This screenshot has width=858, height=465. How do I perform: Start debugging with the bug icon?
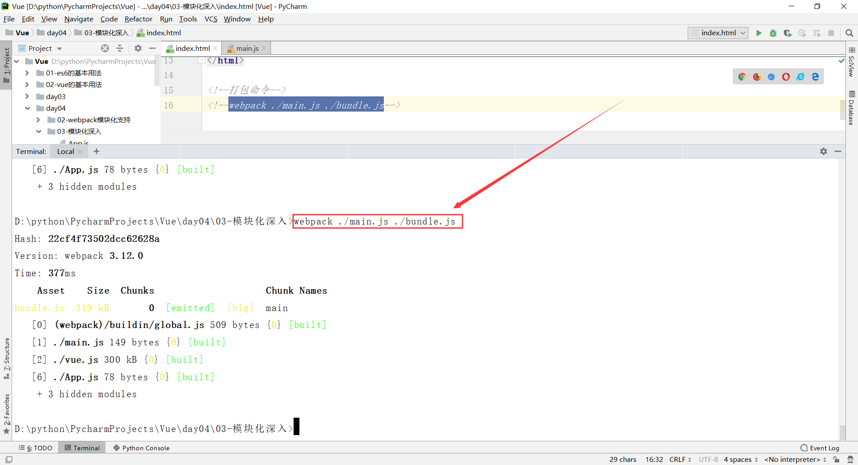pos(773,33)
